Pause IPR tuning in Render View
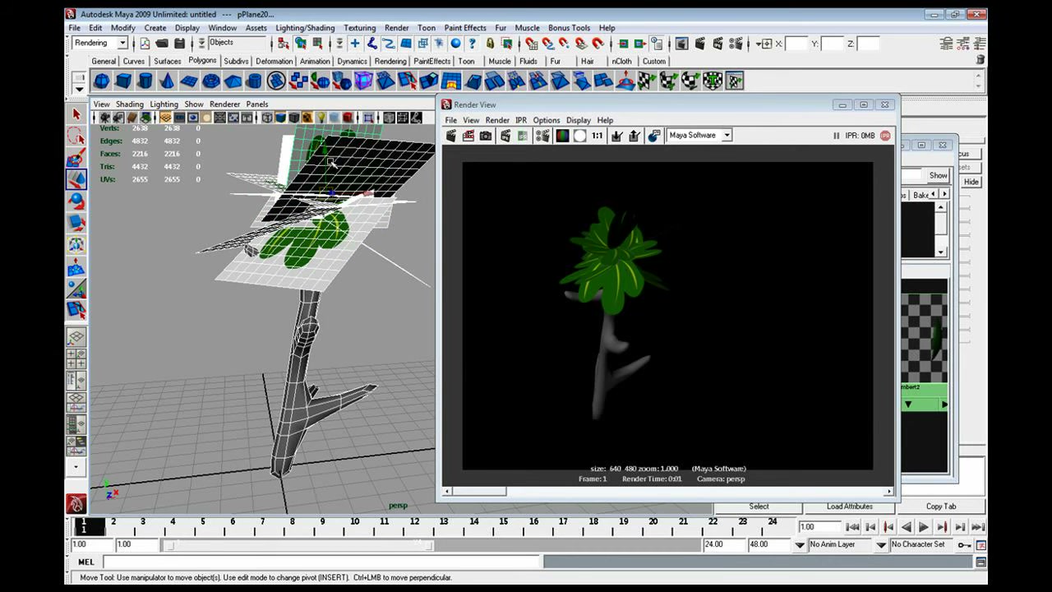1052x592 pixels. [837, 136]
